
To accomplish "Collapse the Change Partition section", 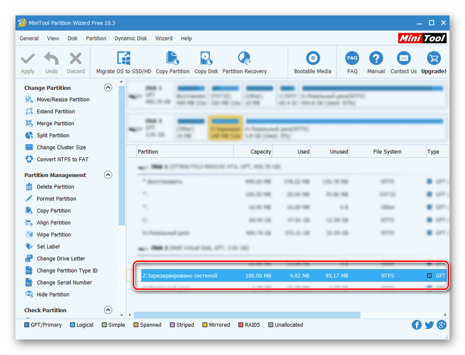I will pyautogui.click(x=108, y=87).
